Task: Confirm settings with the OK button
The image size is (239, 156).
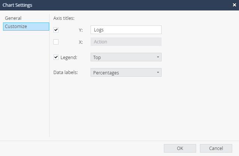Action: (180, 148)
